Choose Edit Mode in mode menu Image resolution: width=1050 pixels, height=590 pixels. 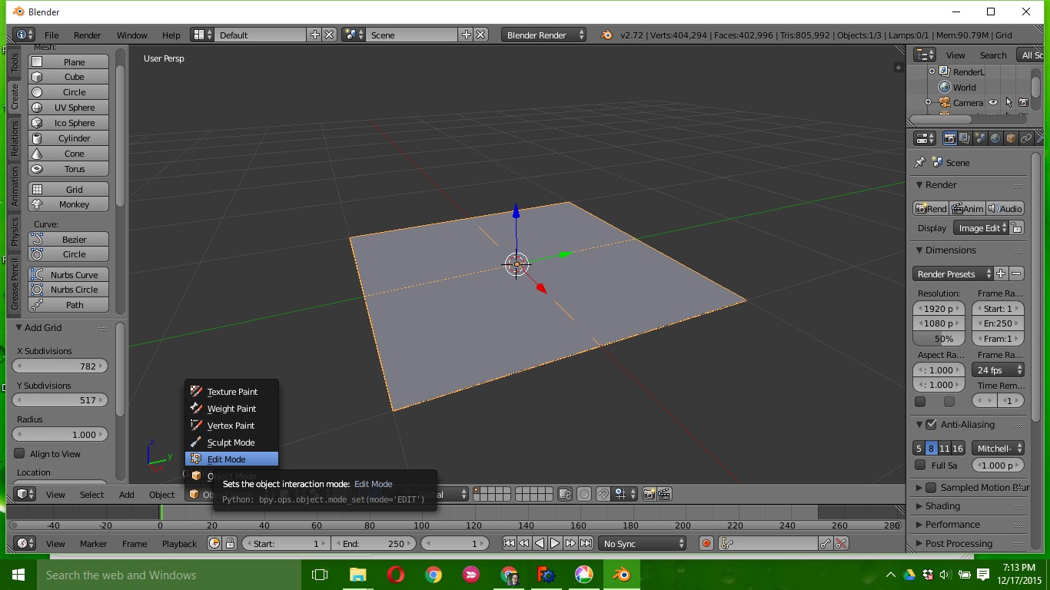(231, 459)
